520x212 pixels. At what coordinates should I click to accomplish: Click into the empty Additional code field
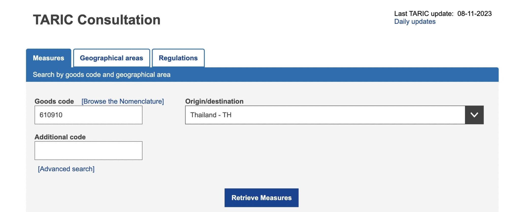[88, 151]
